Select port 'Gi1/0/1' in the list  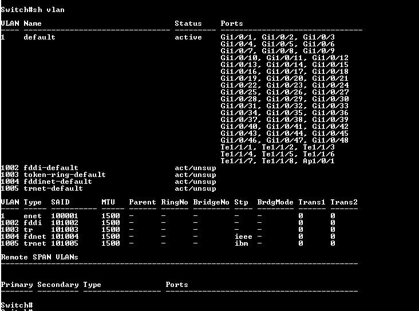236,37
